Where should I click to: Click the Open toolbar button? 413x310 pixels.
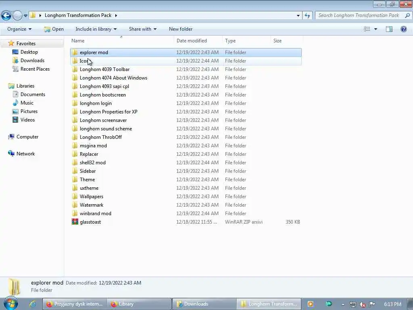[54, 29]
